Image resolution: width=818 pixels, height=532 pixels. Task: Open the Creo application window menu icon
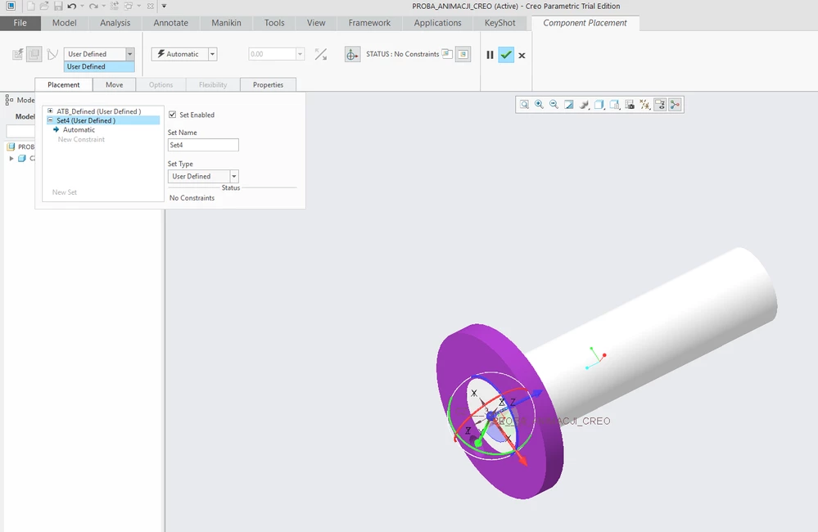coord(11,7)
